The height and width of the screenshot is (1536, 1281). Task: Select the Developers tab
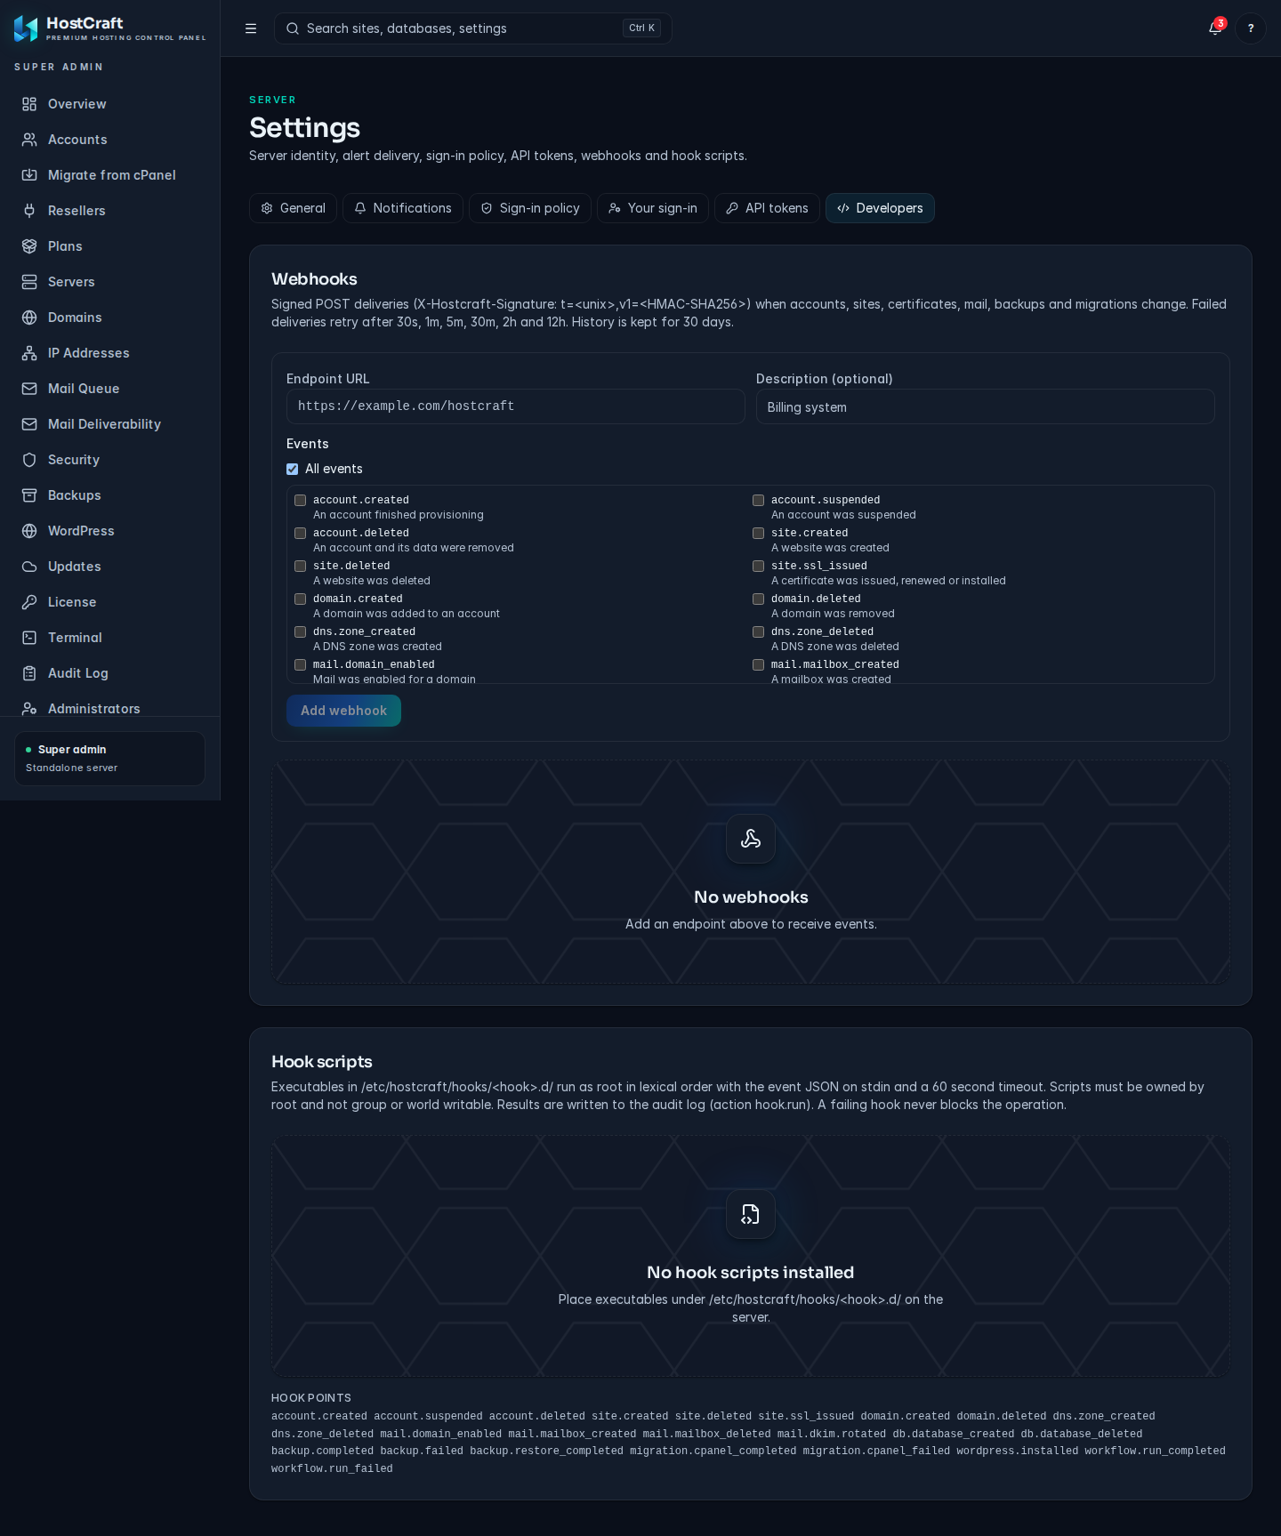tap(880, 208)
